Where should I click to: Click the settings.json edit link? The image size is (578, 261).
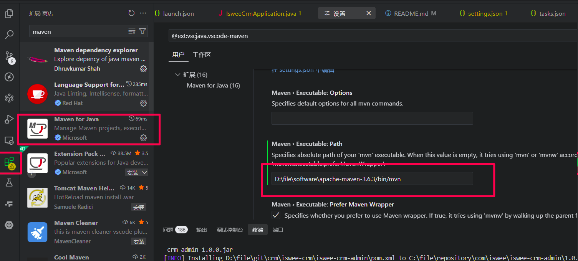[x=303, y=70]
